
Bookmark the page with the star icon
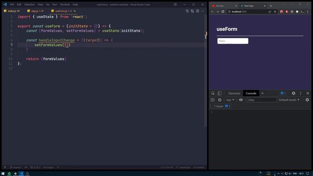coord(275,12)
